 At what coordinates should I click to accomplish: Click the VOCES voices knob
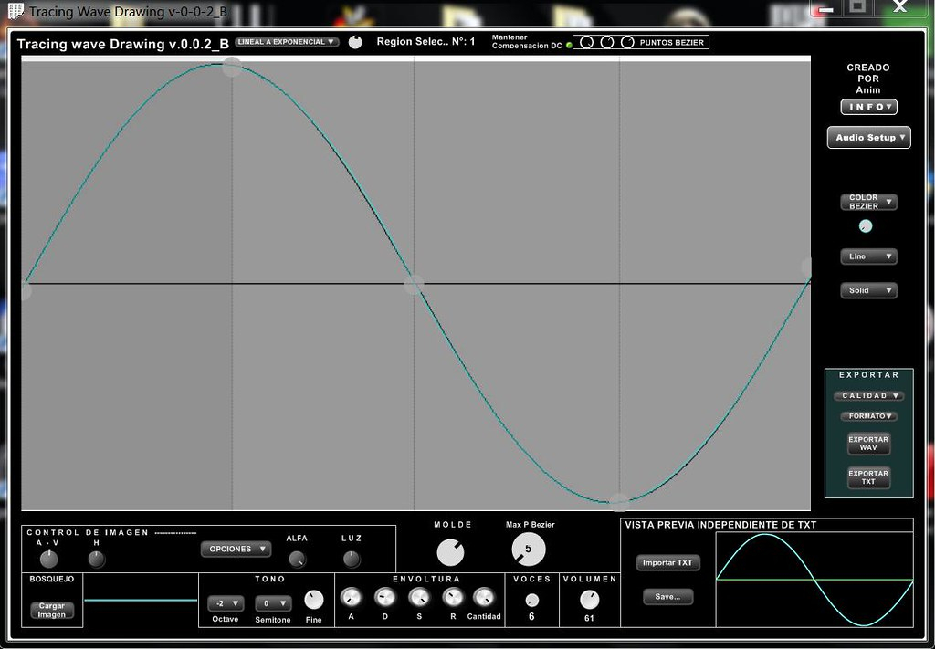[531, 600]
